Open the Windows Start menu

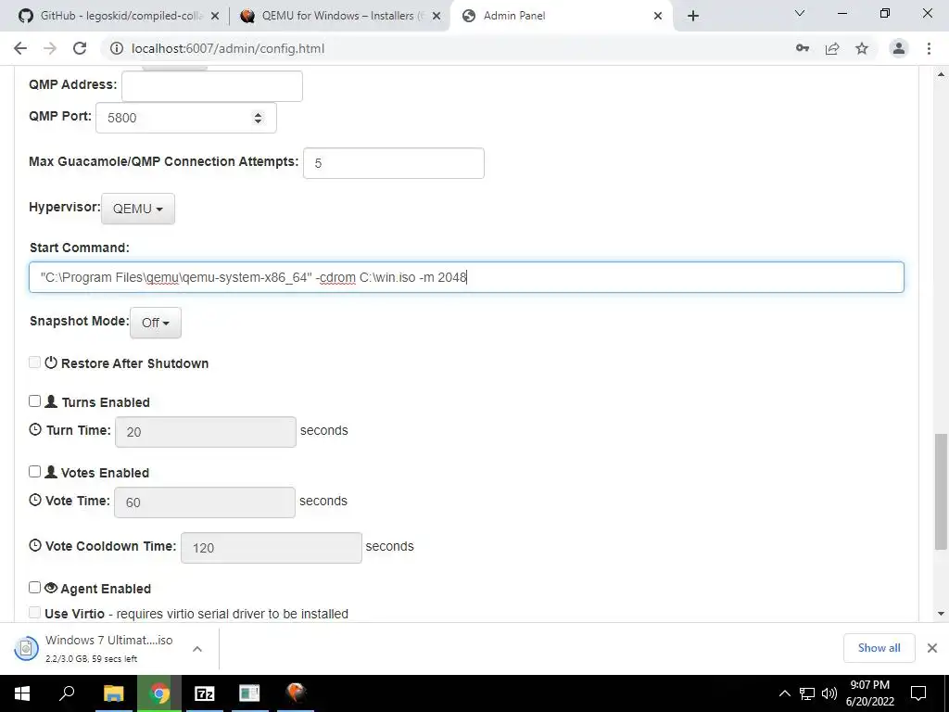22,693
